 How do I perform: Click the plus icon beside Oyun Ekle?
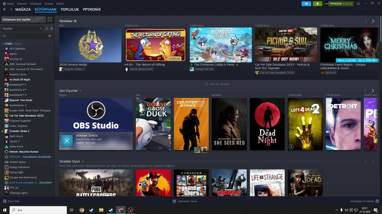pos(4,201)
